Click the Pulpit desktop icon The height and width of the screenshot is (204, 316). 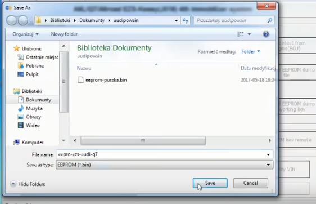coord(21,74)
